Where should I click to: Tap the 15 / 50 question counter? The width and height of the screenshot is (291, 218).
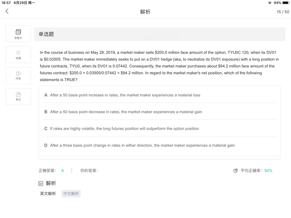tap(283, 12)
